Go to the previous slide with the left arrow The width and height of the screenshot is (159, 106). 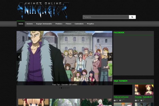coord(19,57)
